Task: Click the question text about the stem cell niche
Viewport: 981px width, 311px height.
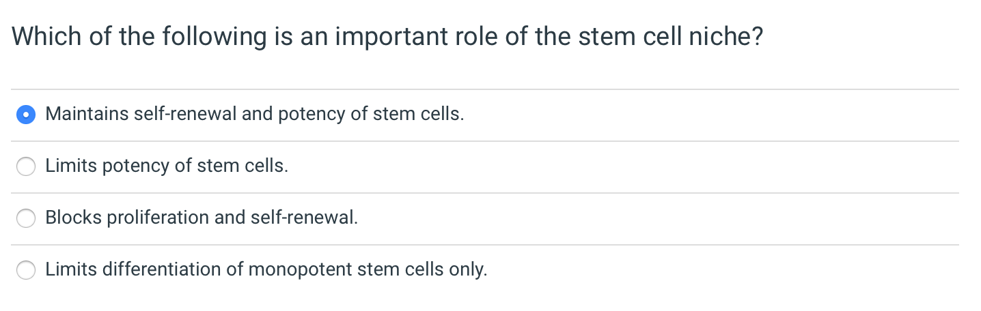Action: tap(387, 36)
